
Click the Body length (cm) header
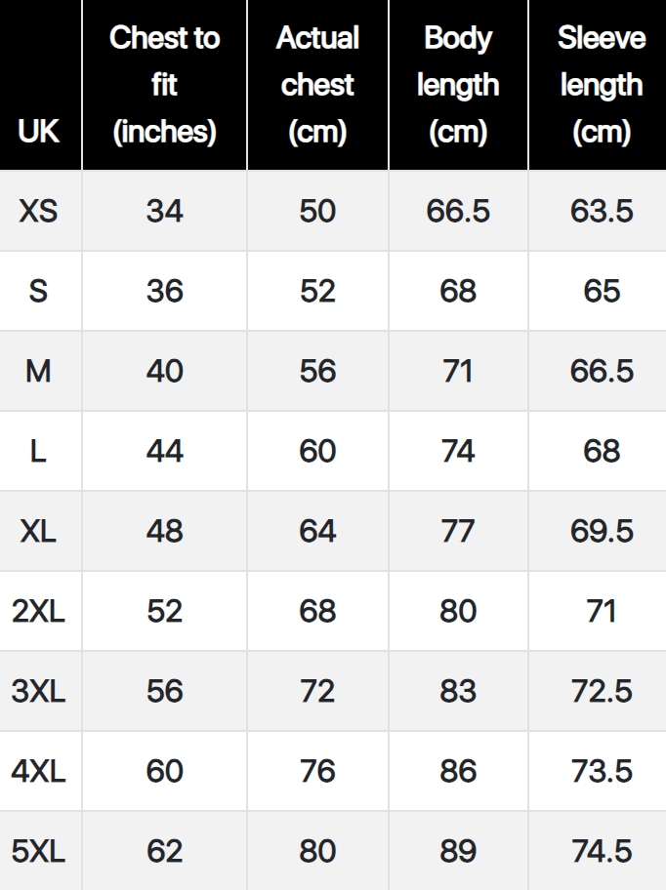click(x=458, y=85)
